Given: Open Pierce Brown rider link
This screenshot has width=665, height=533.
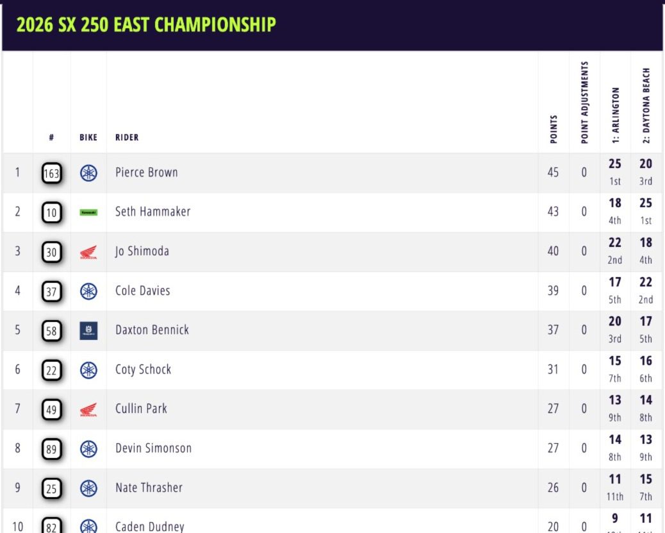Looking at the screenshot, I should (x=147, y=173).
